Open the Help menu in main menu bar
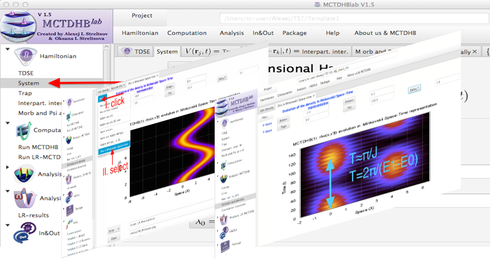 coord(332,33)
